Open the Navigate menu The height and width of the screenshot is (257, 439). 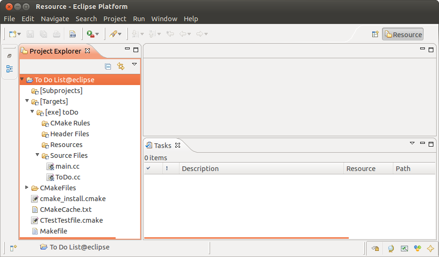[55, 19]
